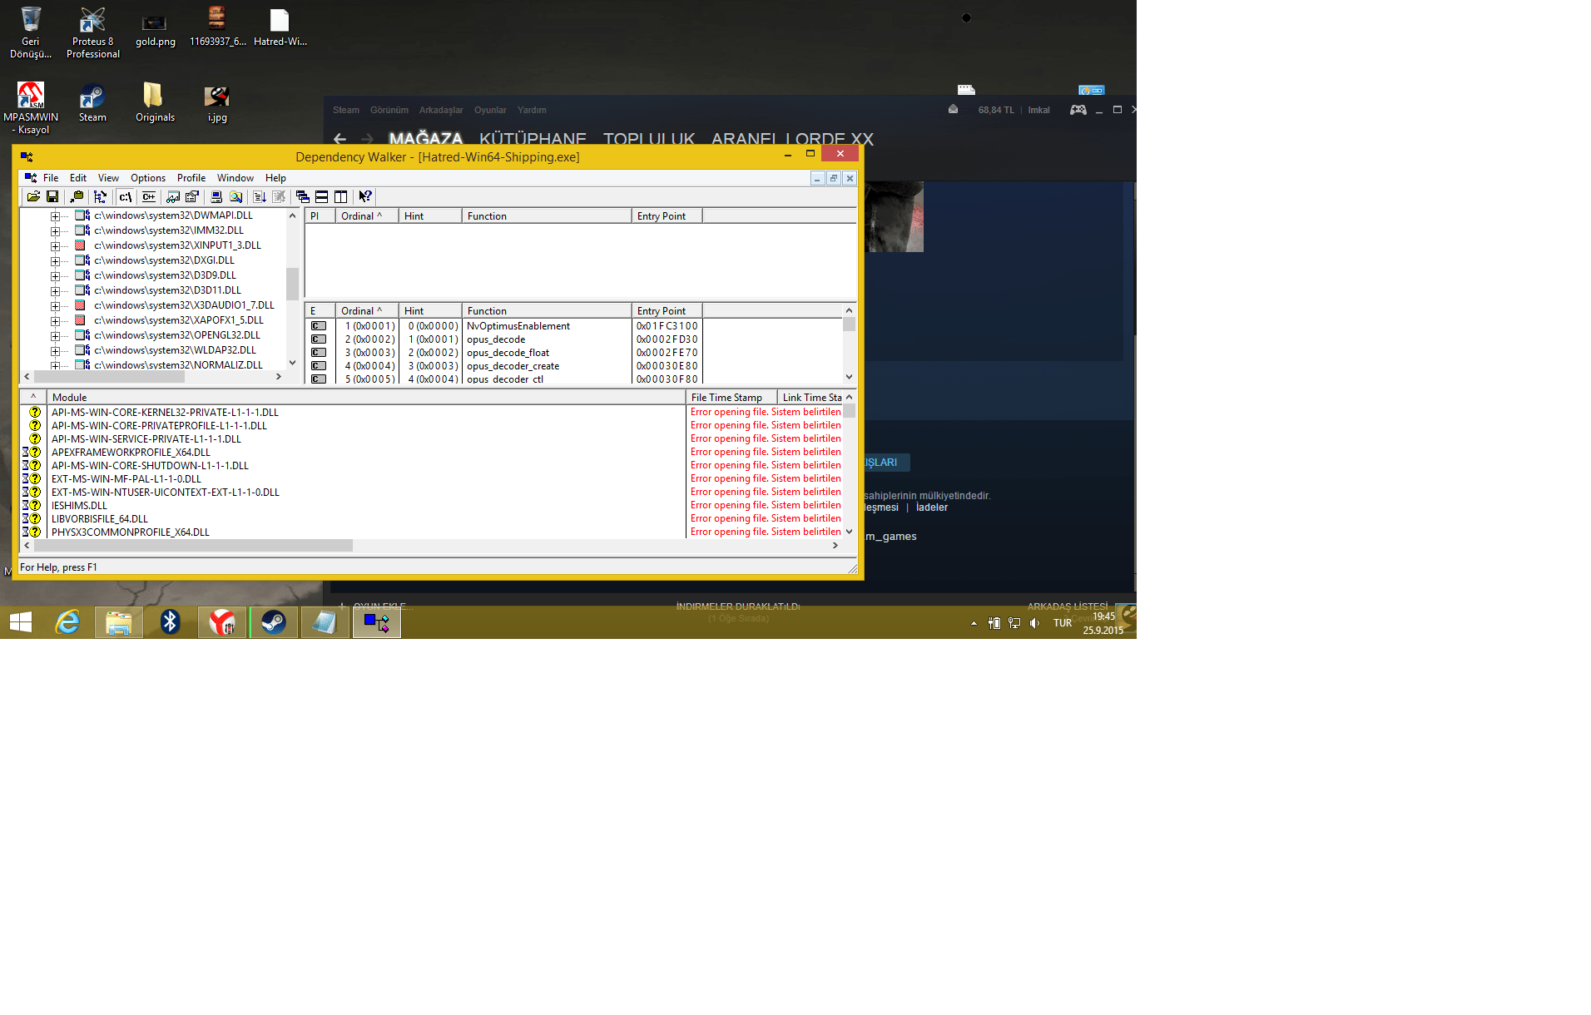Click the Tile Vertically toolbar icon
Screen dimensions: 1591x1015
pos(341,197)
